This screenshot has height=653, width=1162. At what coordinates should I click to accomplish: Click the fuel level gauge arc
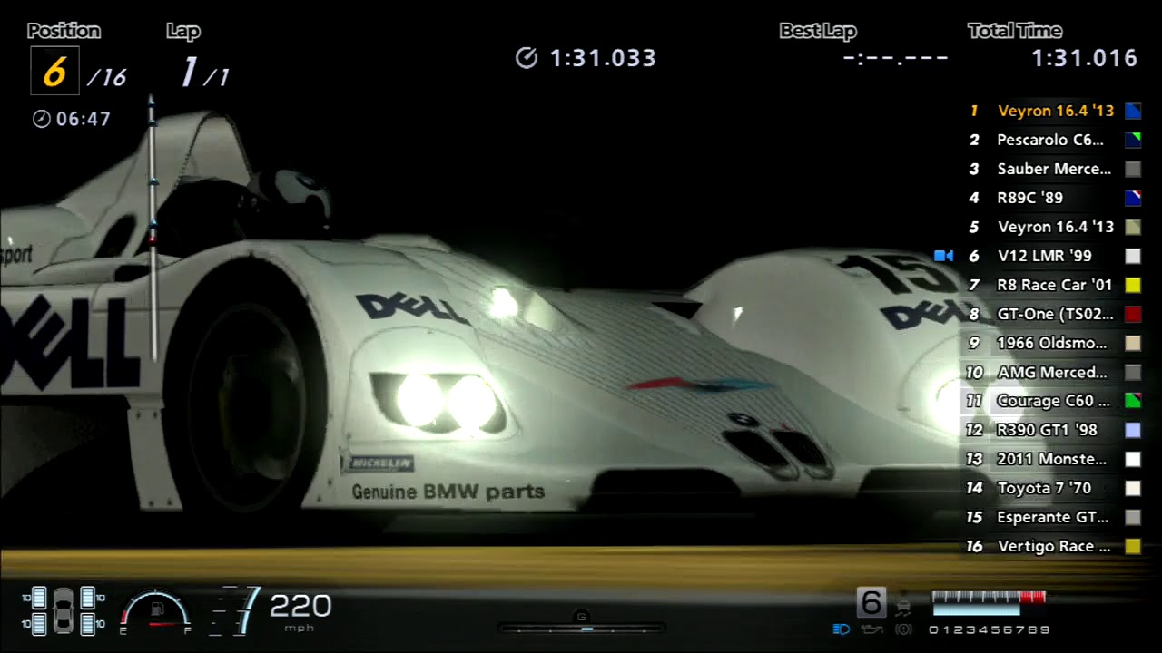(x=155, y=608)
